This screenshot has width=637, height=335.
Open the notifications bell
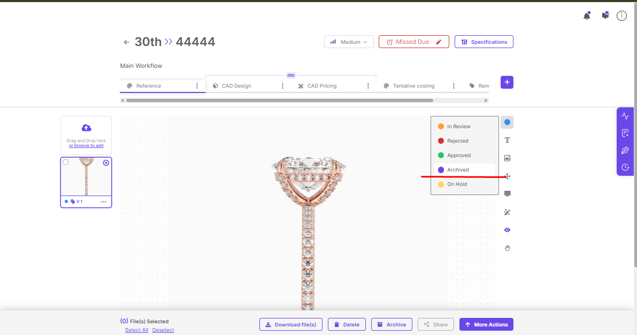point(587,16)
